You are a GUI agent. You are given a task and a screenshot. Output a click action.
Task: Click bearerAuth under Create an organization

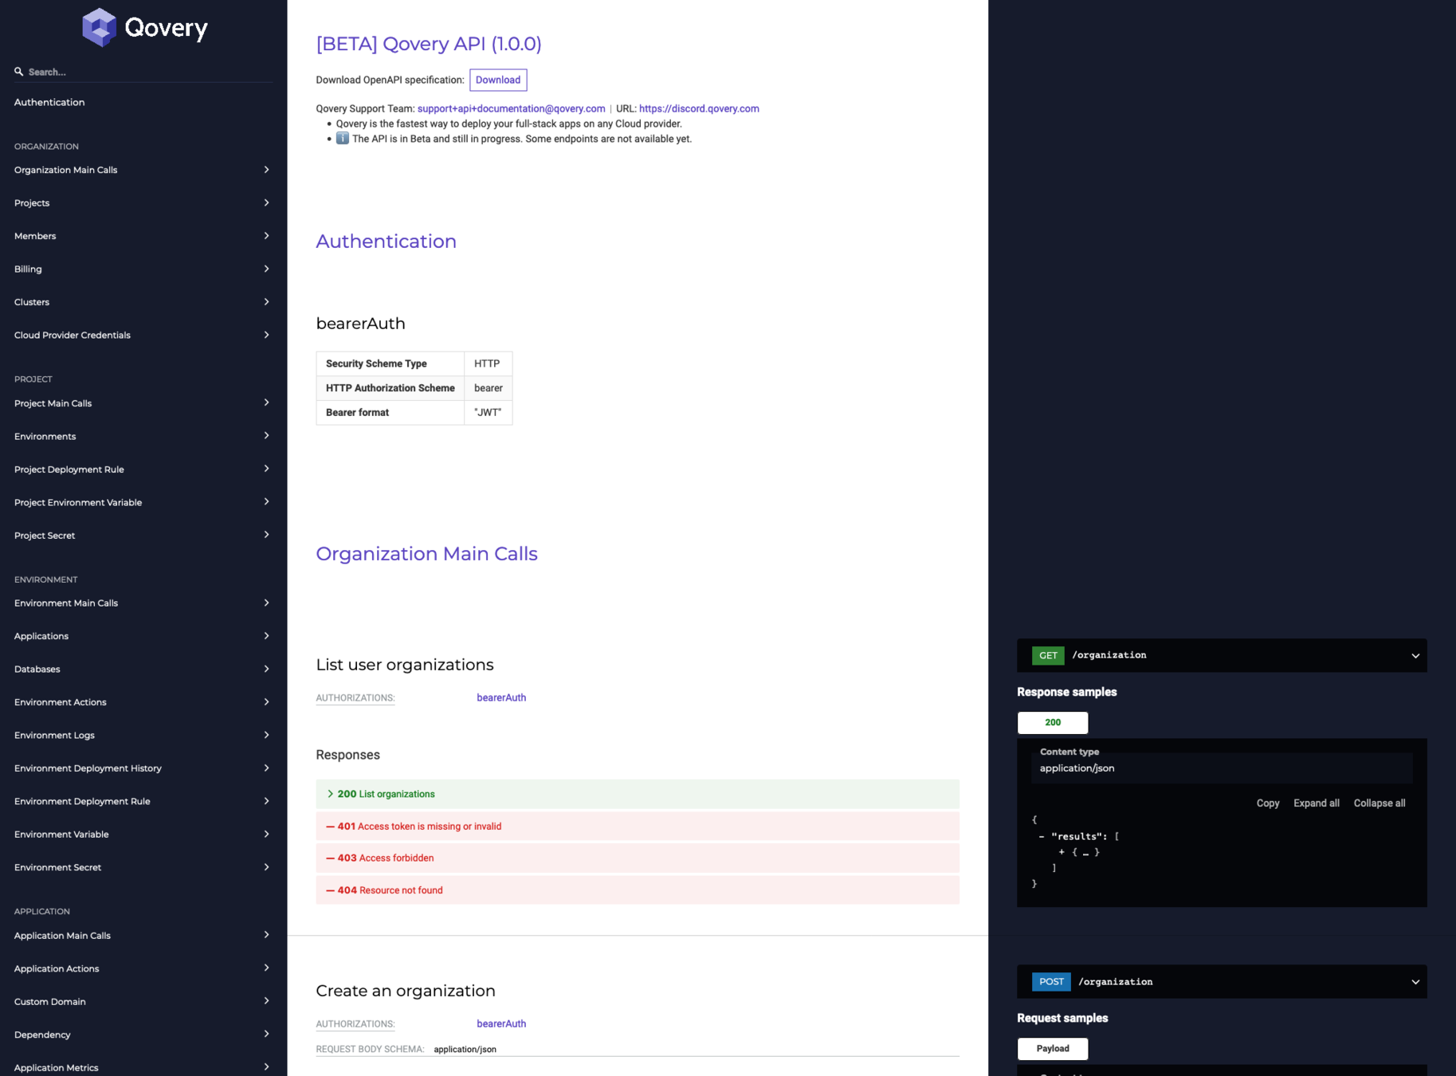[x=501, y=1023]
